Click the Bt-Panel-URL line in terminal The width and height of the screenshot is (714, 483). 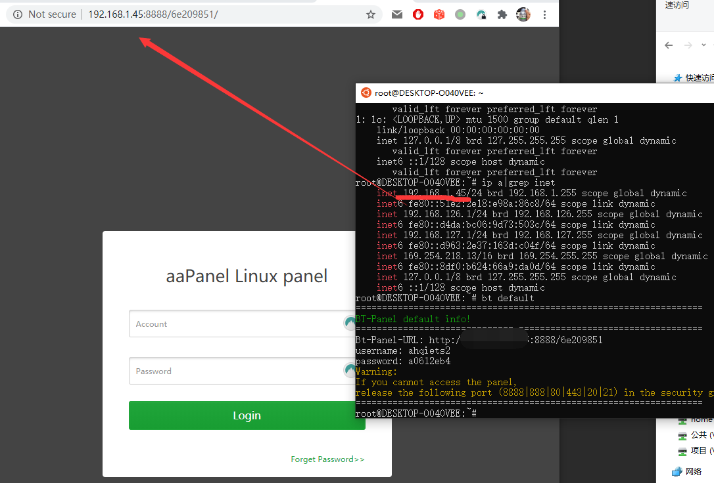[x=479, y=340]
